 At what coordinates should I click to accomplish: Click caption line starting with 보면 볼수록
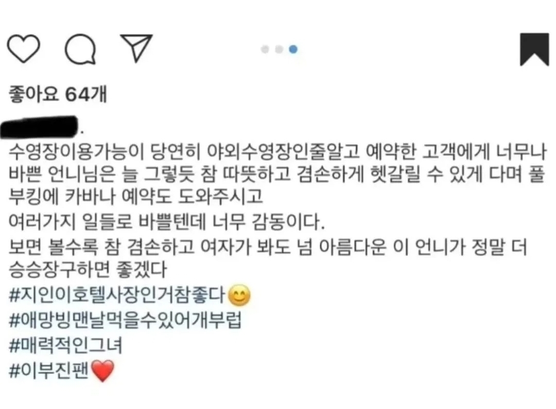click(x=268, y=246)
